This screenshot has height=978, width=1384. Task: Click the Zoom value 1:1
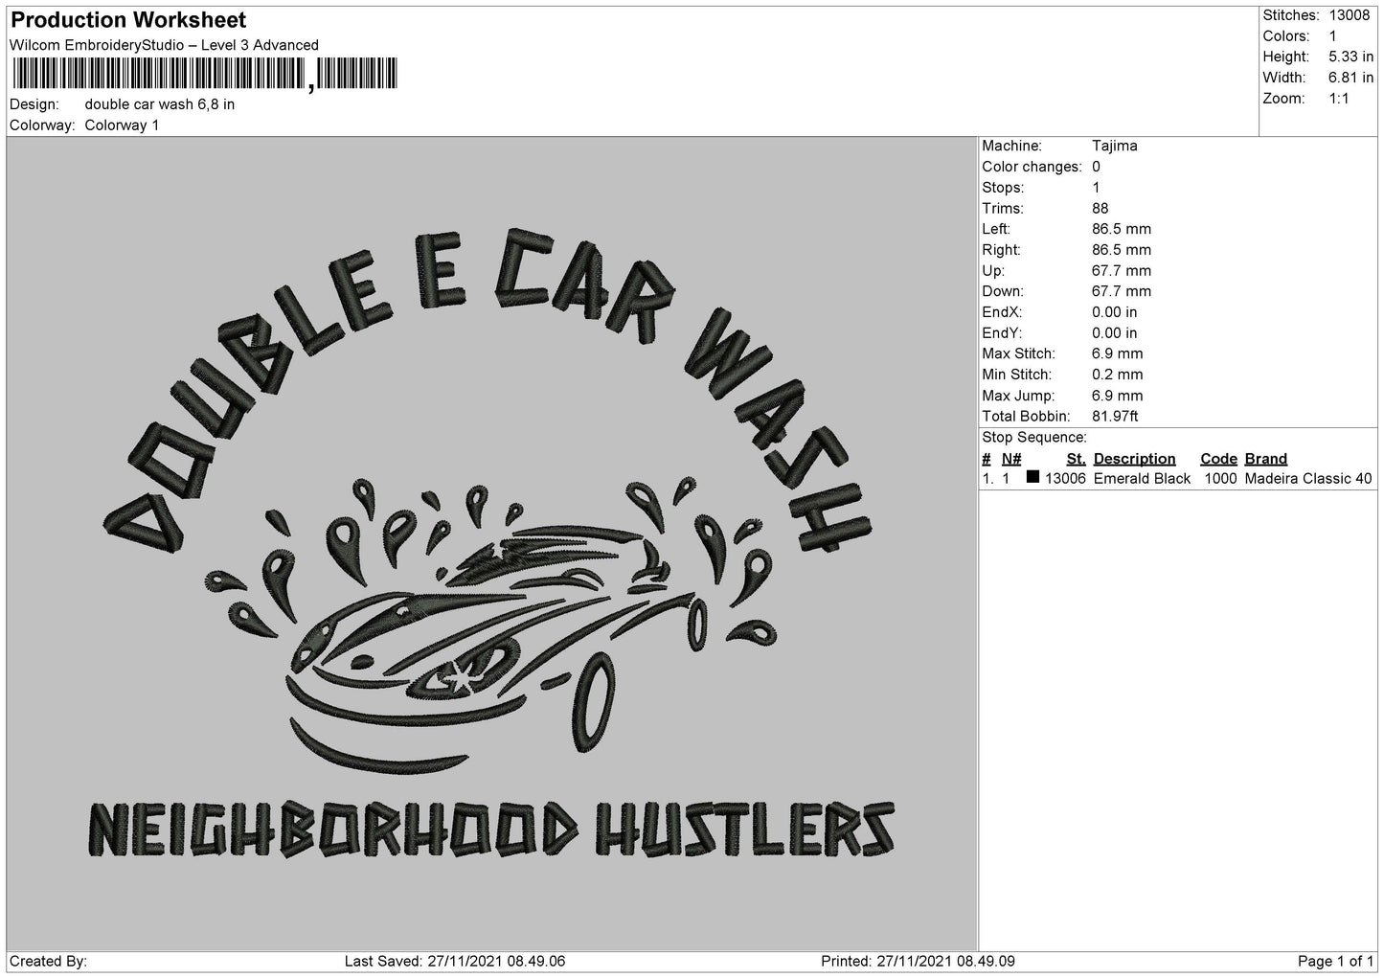[1339, 99]
